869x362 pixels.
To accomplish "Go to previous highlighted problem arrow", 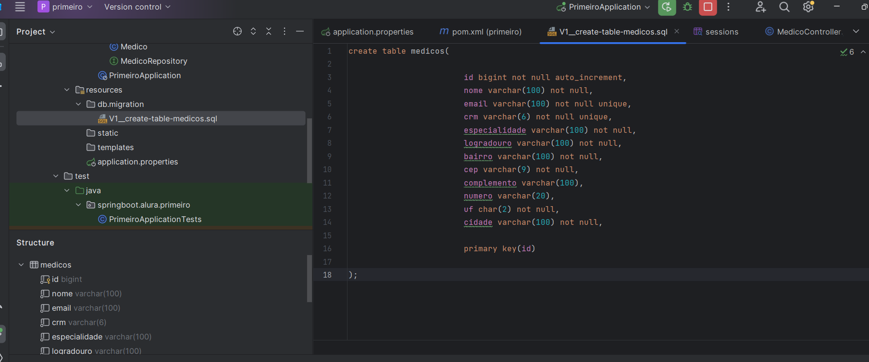I will tap(863, 52).
